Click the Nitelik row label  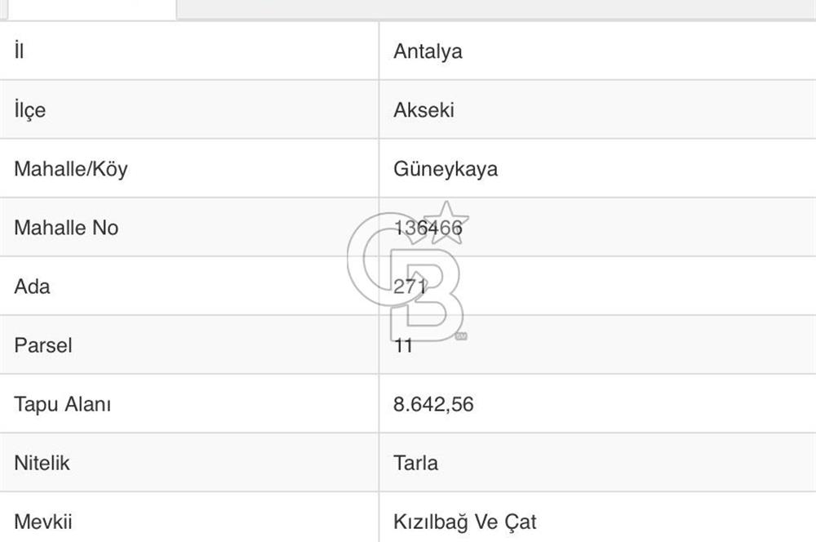[40, 463]
